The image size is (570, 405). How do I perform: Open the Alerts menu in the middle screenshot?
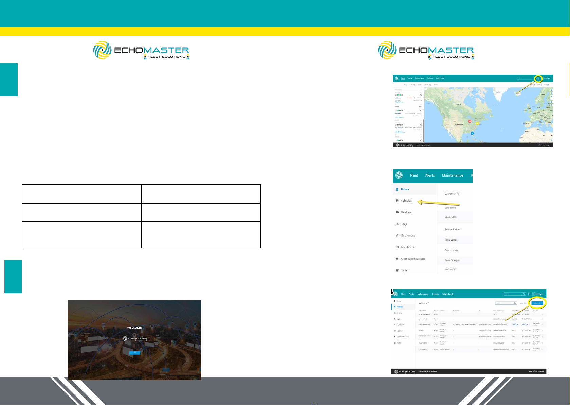point(430,175)
